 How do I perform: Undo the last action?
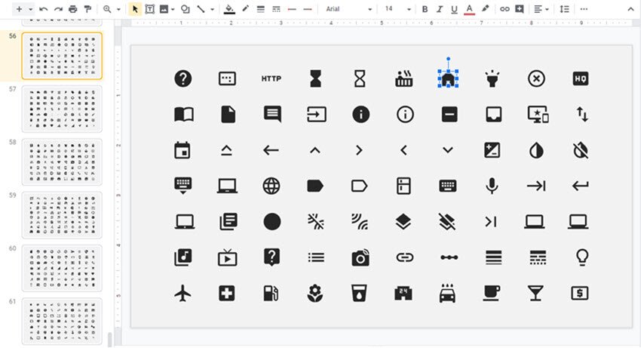click(44, 9)
